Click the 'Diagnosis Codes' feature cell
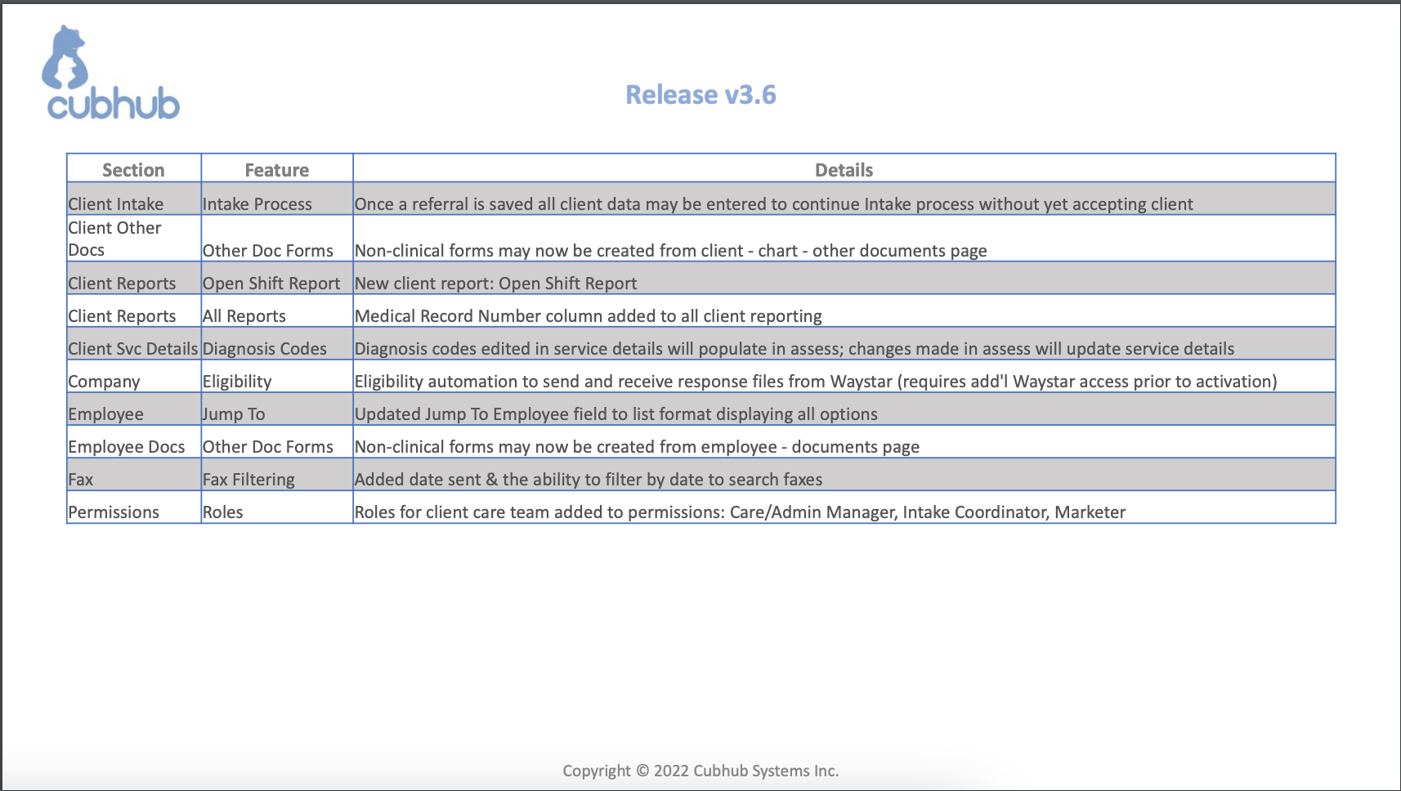Screen dimensions: 1401x791 (277, 344)
